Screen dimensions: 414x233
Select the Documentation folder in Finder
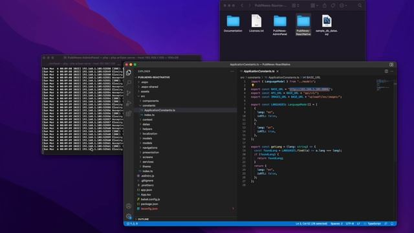pyautogui.click(x=233, y=23)
